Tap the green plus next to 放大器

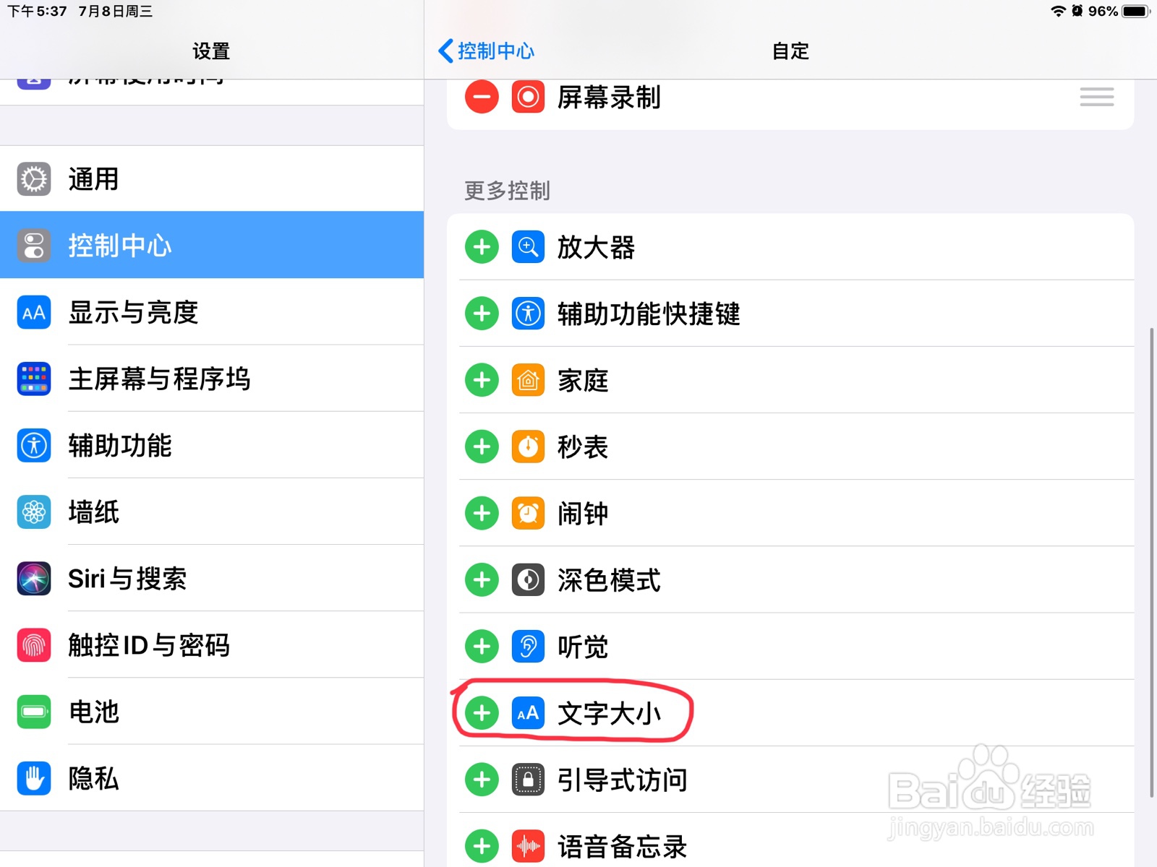tap(480, 247)
